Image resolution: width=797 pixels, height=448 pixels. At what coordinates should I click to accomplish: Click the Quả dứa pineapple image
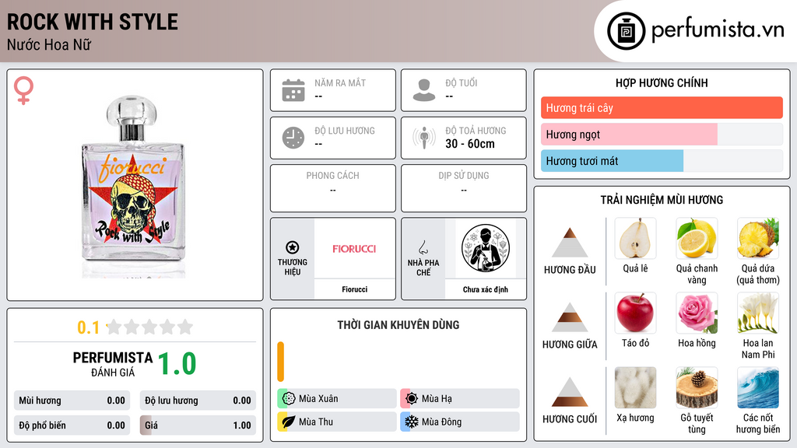point(758,239)
